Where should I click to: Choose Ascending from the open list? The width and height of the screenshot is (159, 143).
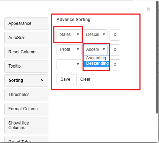(96, 58)
